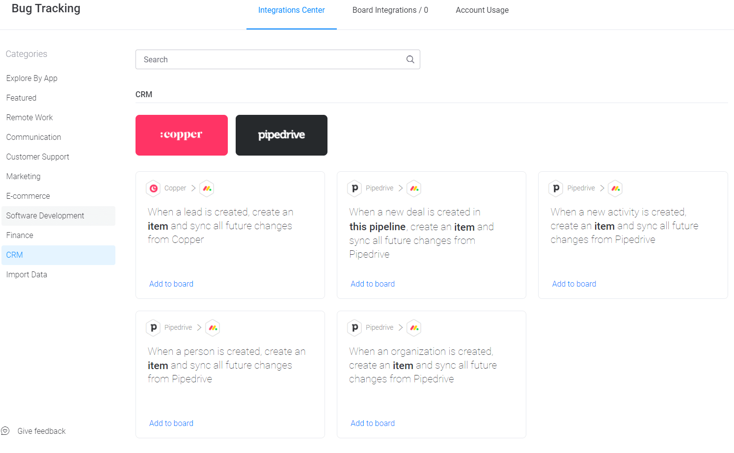Select the Marketing category
The image size is (734, 453).
point(58,177)
